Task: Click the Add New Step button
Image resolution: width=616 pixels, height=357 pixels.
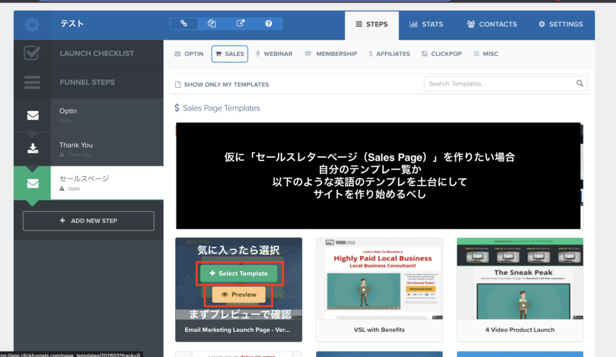Action: coord(88,221)
